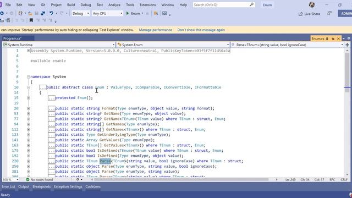Open the File menu
352x198 pixels.
[x=8, y=5]
